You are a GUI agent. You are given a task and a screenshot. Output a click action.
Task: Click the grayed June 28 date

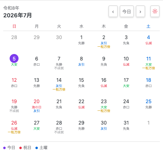14,37
